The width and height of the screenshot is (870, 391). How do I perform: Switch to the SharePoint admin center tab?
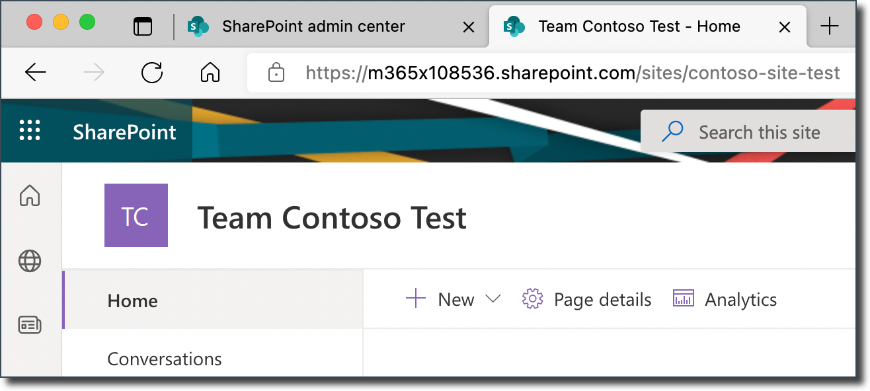click(314, 26)
